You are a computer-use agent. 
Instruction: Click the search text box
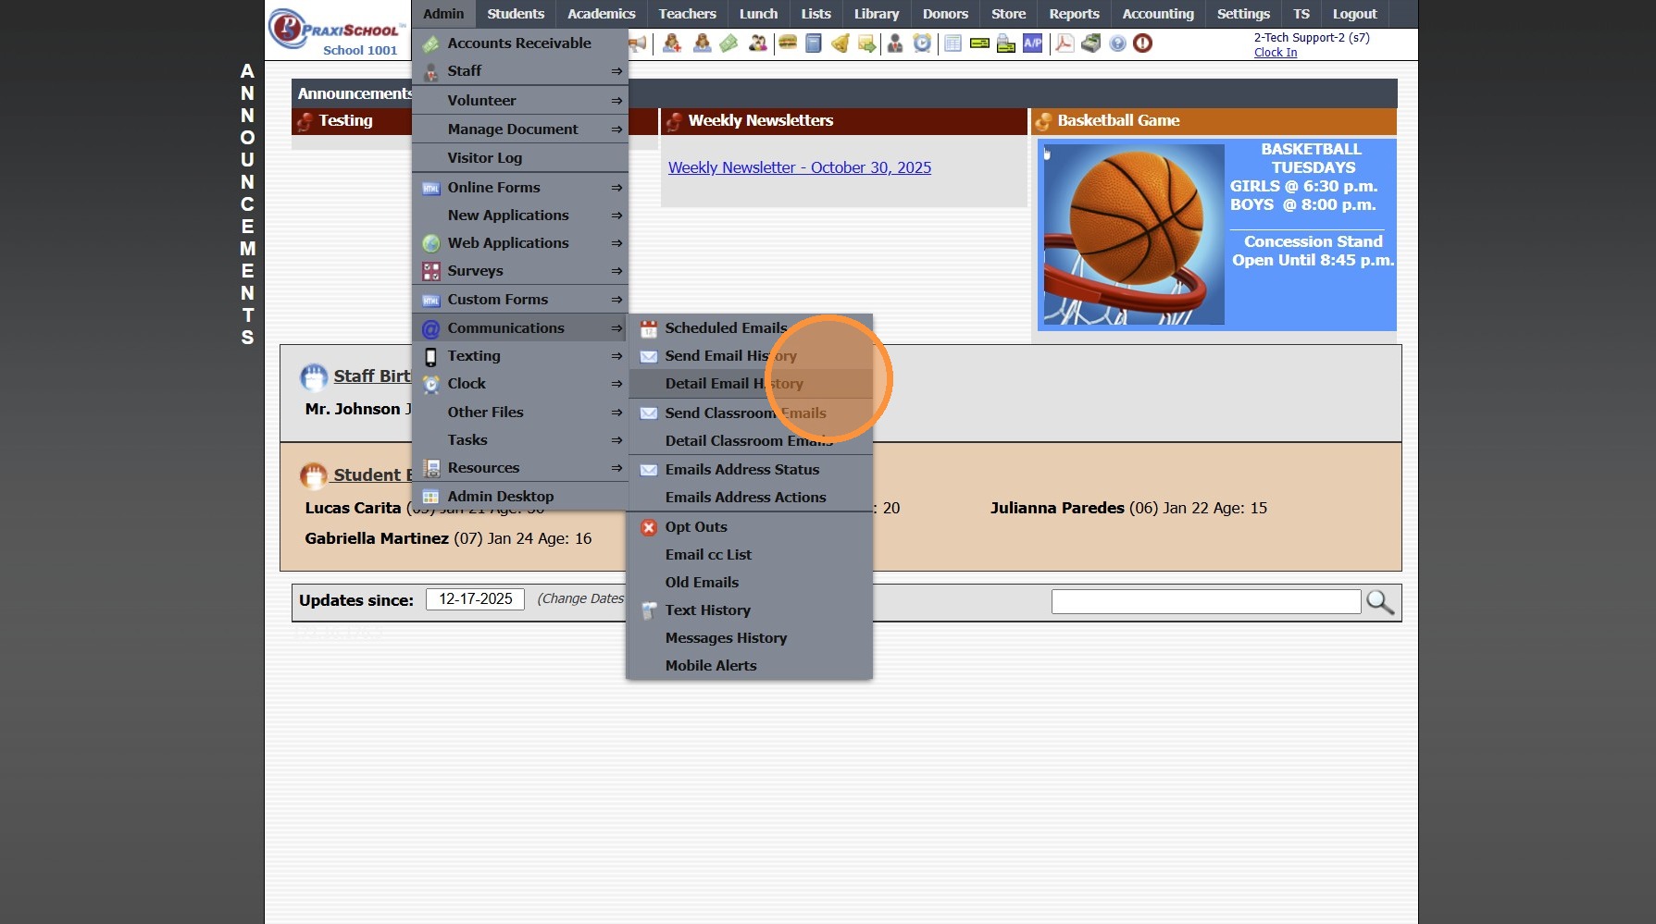point(1206,602)
